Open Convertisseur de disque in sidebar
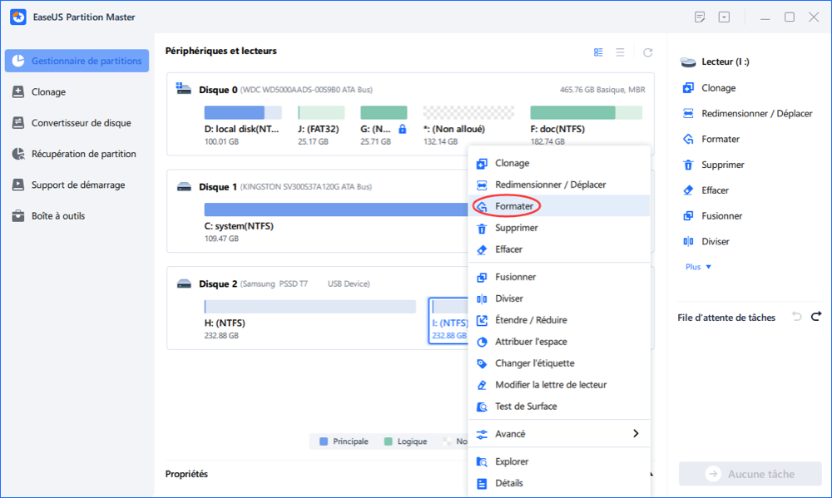The image size is (832, 498). [81, 123]
